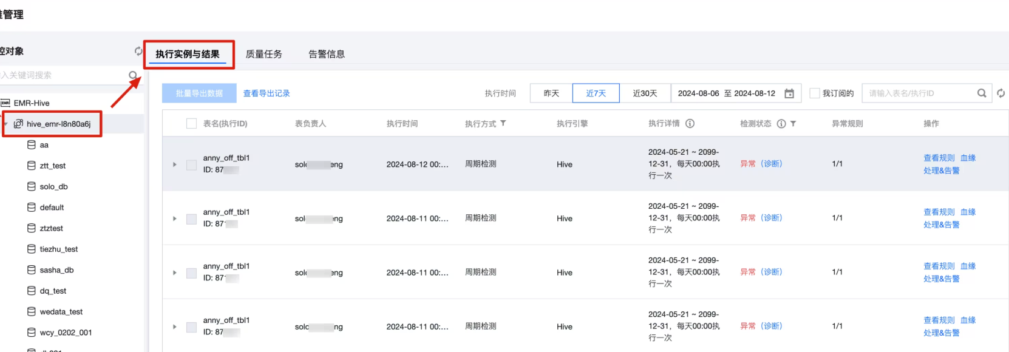Screen dimensions: 1009x352
Task: Open the 告警信息 tab
Action: pyautogui.click(x=326, y=54)
